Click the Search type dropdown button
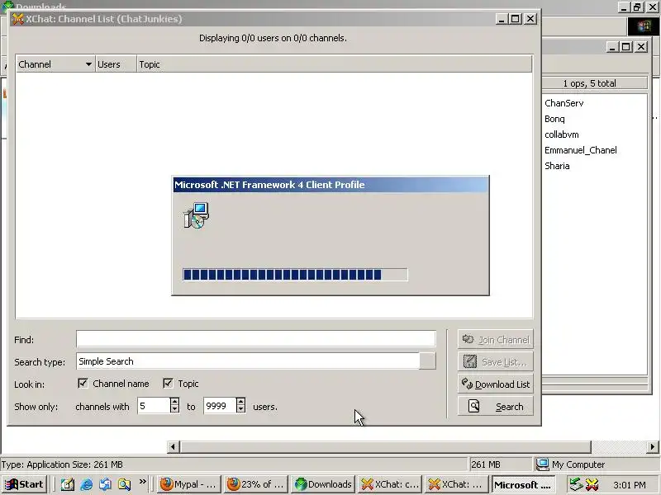Viewport: 661px width, 495px height. click(427, 361)
